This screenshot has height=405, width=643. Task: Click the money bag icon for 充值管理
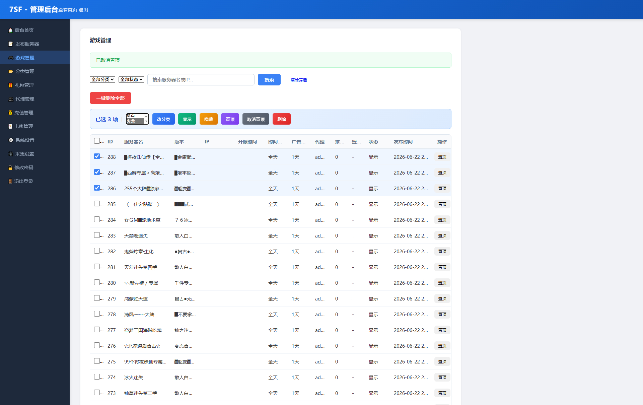10,113
